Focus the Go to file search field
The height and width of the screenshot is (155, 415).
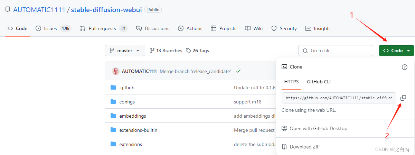336,51
